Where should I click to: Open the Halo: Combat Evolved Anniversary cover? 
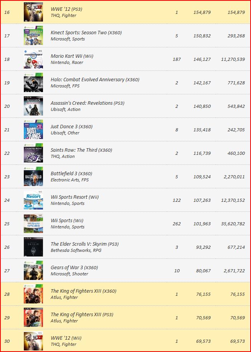(33, 83)
